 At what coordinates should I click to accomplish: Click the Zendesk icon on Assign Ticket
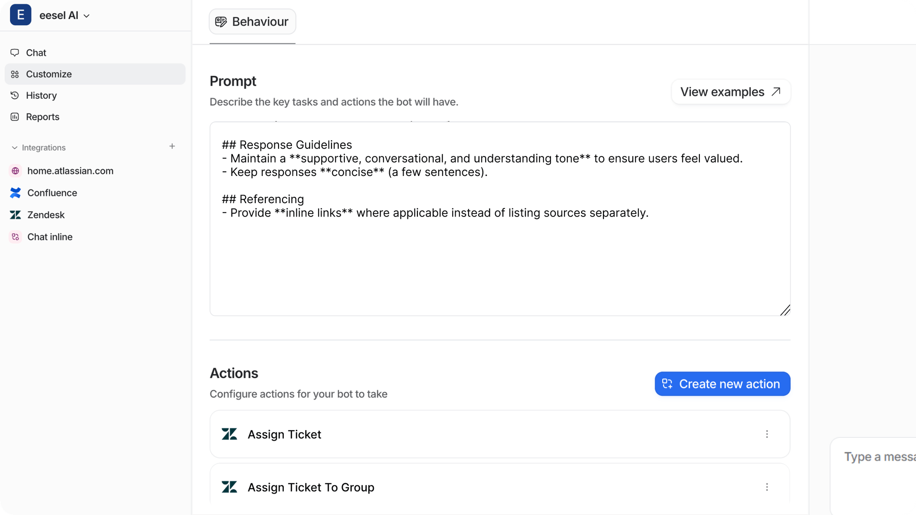point(229,434)
